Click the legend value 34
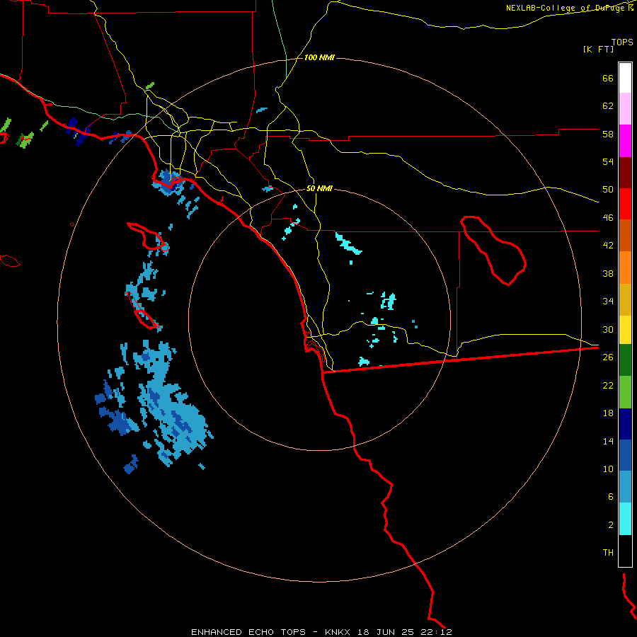The image size is (637, 637). point(608,301)
